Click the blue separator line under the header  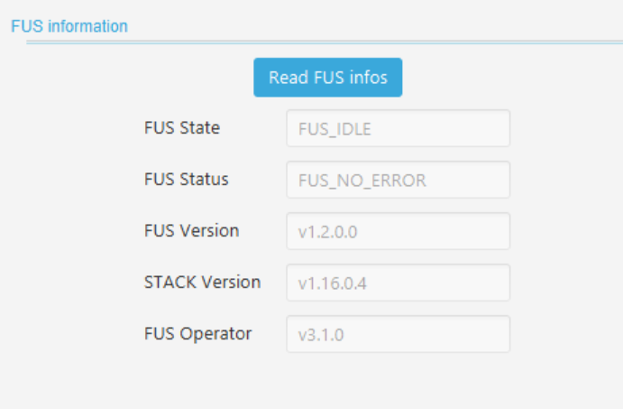(x=325, y=42)
